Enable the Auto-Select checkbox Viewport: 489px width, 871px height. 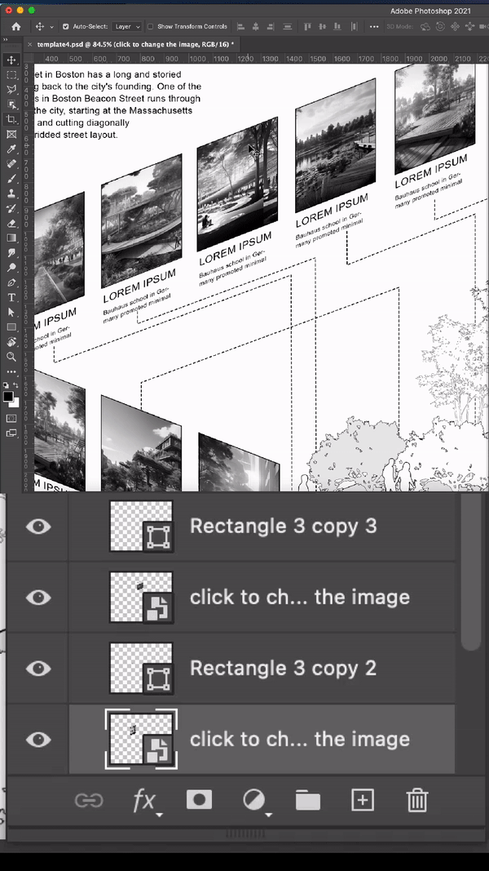(66, 27)
